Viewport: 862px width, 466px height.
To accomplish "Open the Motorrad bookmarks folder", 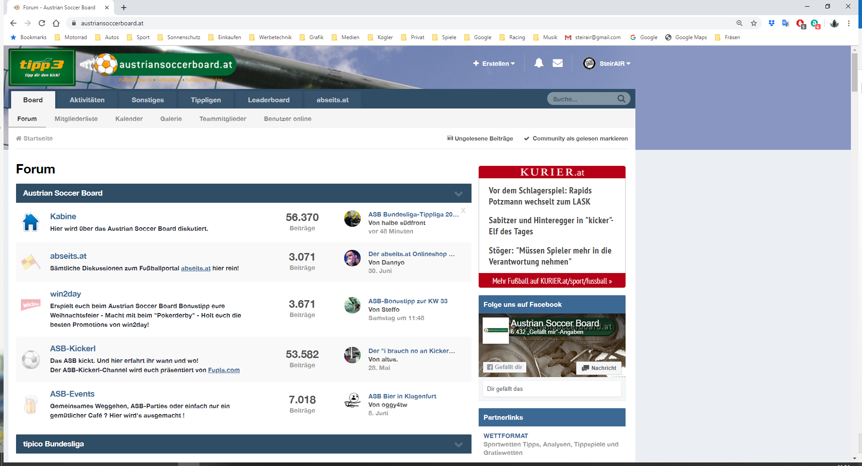I will click(71, 37).
